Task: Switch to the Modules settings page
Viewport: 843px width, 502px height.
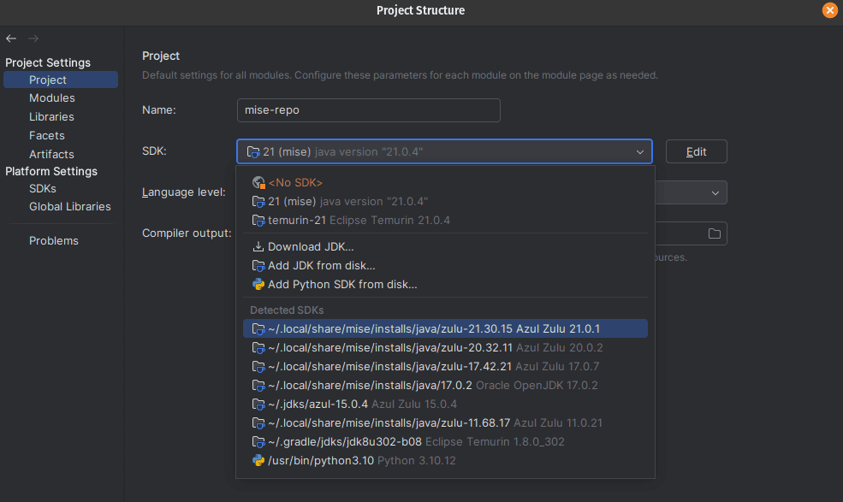Action: click(x=51, y=97)
